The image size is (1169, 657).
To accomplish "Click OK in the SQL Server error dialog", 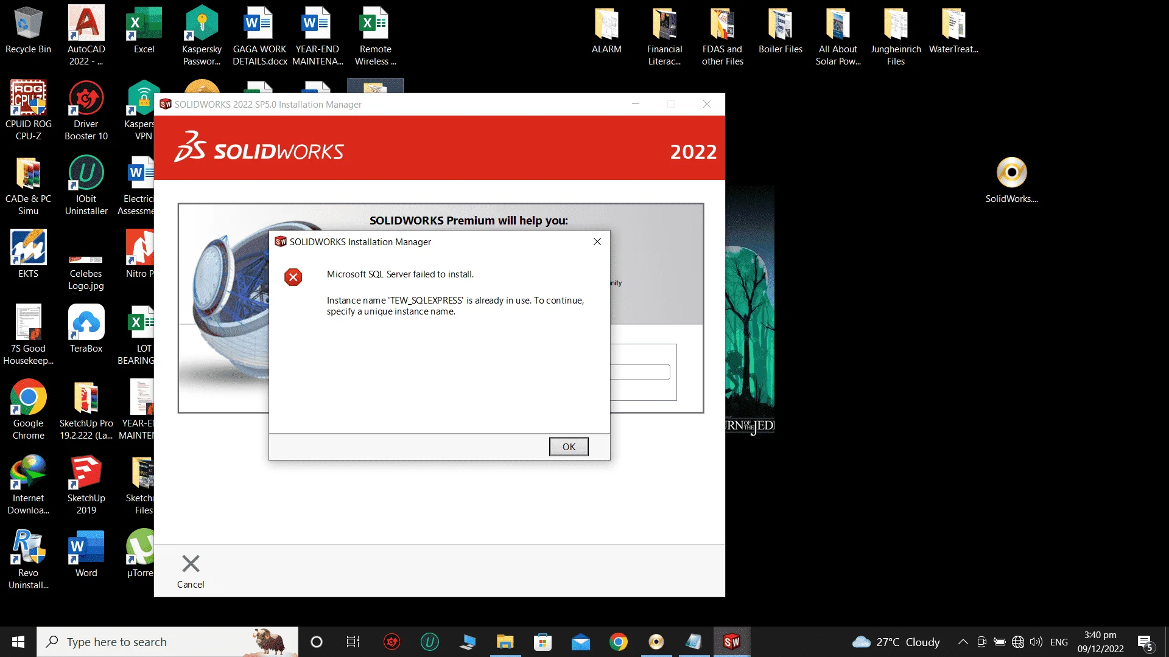I will point(569,447).
